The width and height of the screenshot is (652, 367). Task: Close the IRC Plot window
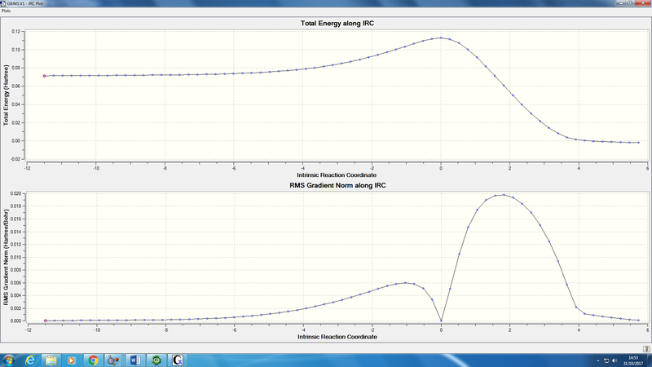[x=642, y=3]
